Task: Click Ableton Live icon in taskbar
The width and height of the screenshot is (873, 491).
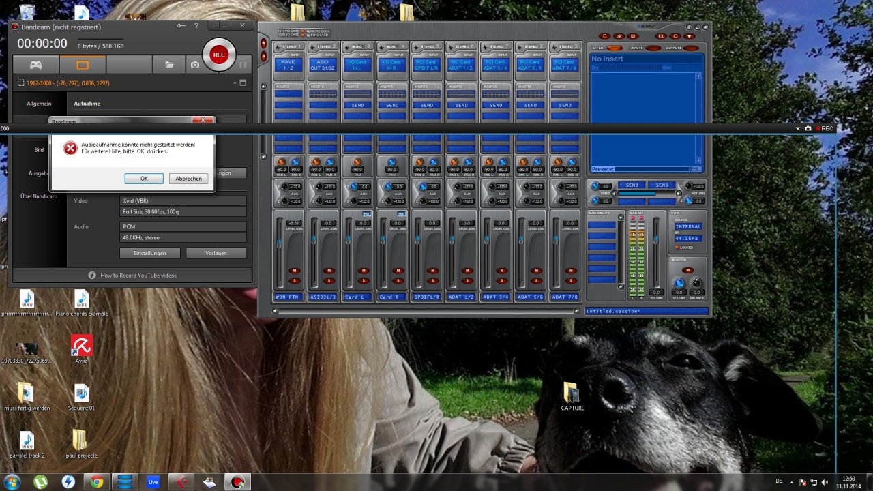Action: coord(153,481)
